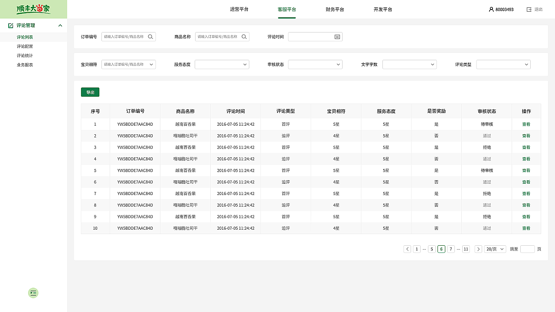Go to previous page arrow in pagination
The image size is (555, 312).
(x=407, y=249)
